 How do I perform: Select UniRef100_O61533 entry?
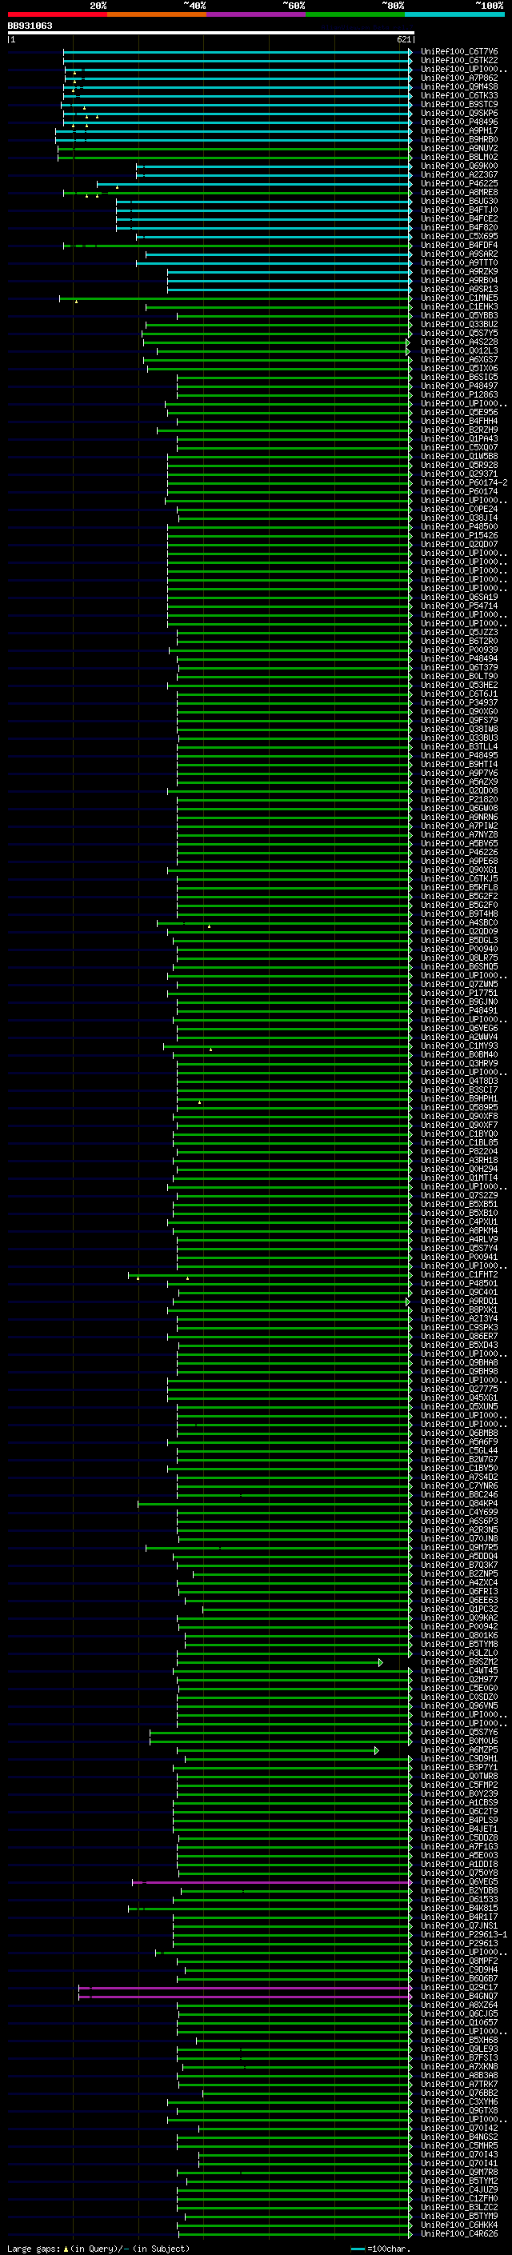pos(459,1900)
